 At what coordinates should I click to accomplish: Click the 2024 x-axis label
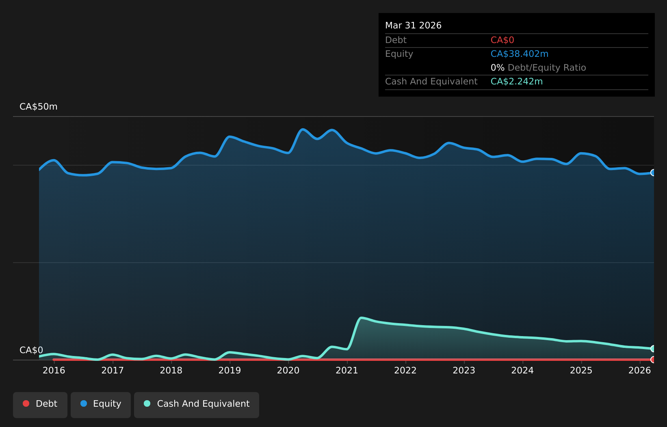(x=522, y=370)
